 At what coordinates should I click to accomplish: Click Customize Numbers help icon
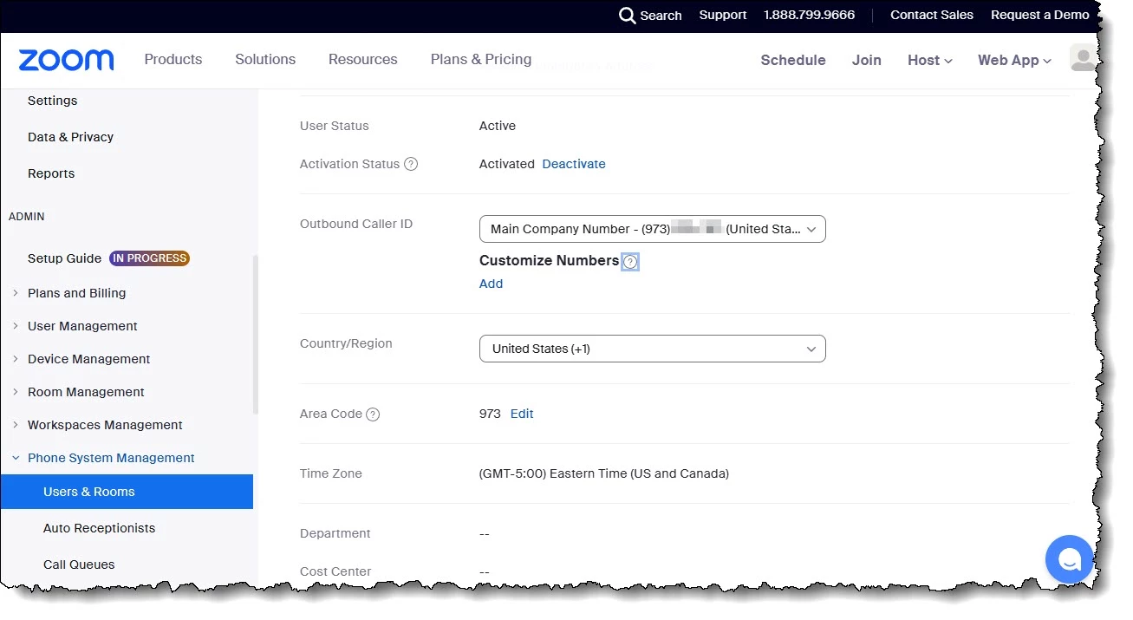[630, 262]
